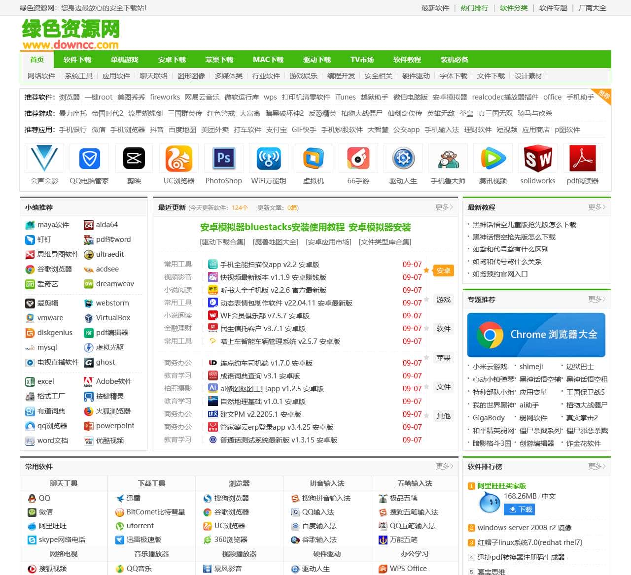Click windows server 2008 r2 镜像 ranking entry
The height and width of the screenshot is (575, 631).
click(x=525, y=528)
